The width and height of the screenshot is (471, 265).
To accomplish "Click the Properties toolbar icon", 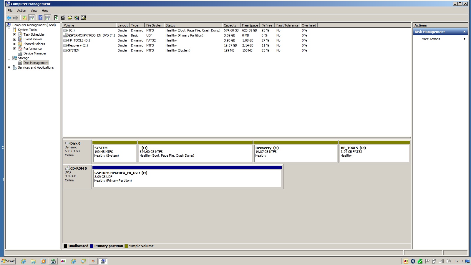I will click(x=63, y=18).
